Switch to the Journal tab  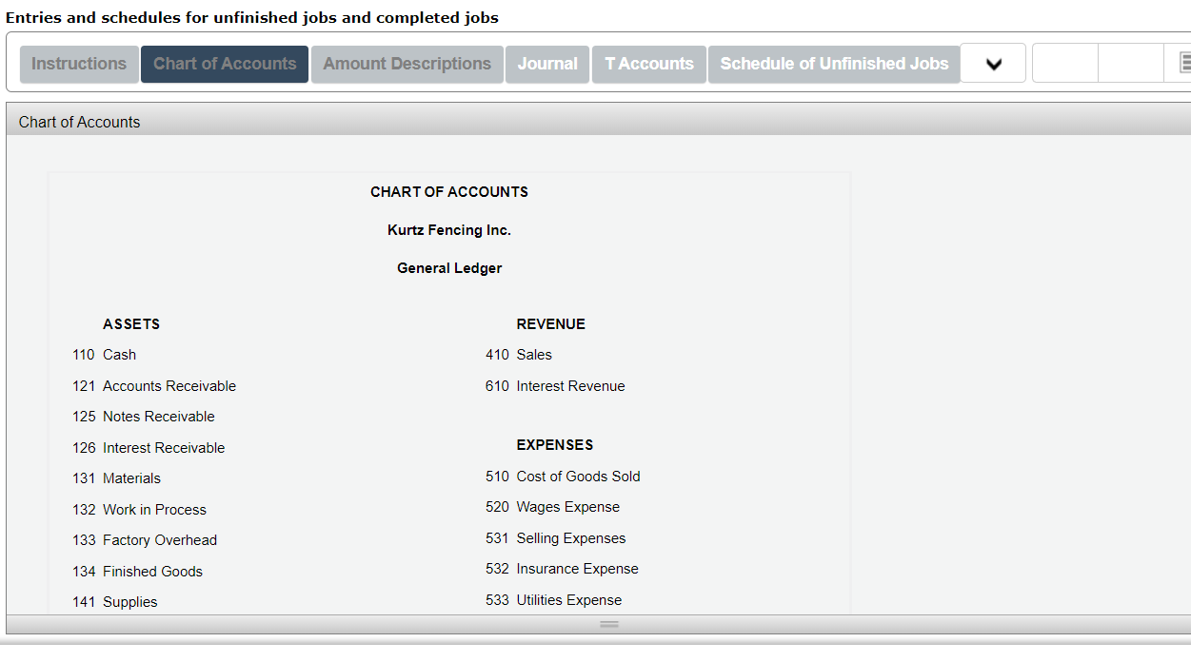click(x=547, y=64)
